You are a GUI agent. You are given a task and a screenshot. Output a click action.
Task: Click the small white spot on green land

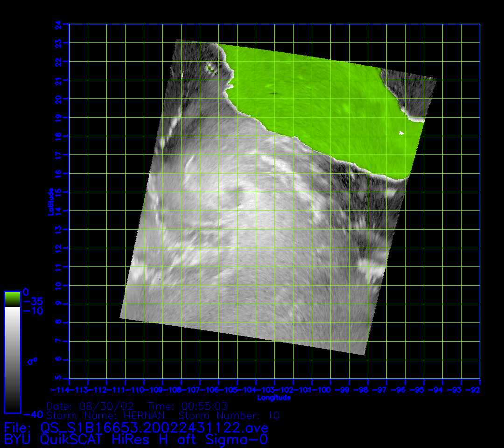[401, 133]
